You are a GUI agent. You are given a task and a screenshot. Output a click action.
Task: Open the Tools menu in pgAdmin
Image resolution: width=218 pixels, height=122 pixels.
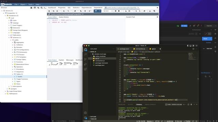tap(31, 4)
